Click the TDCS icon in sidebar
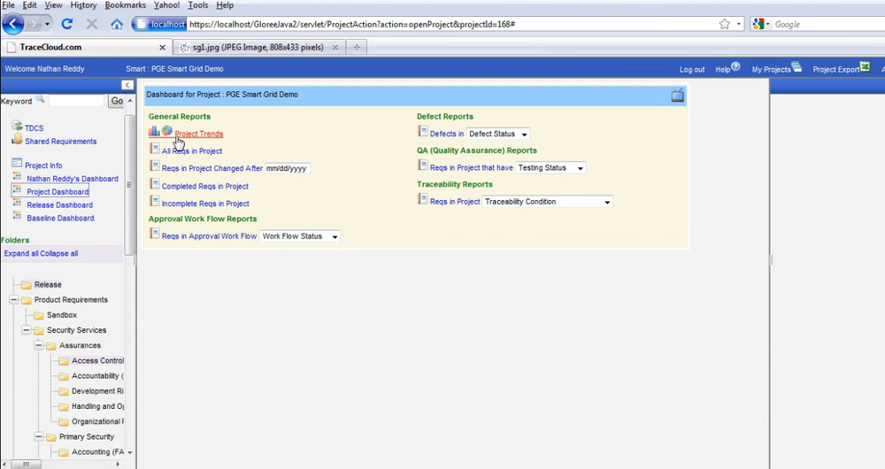The width and height of the screenshot is (885, 469). [17, 126]
